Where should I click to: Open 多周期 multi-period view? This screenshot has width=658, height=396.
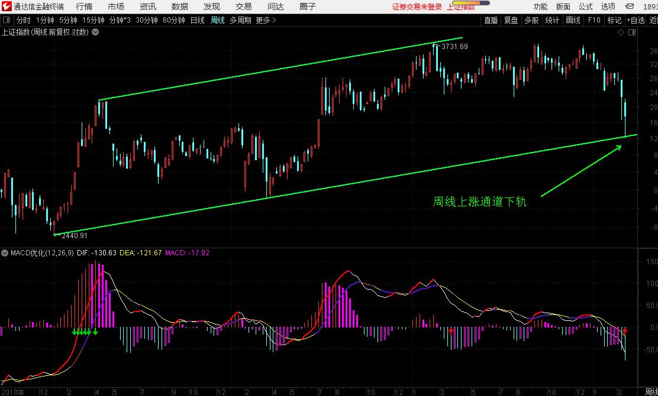(x=240, y=20)
